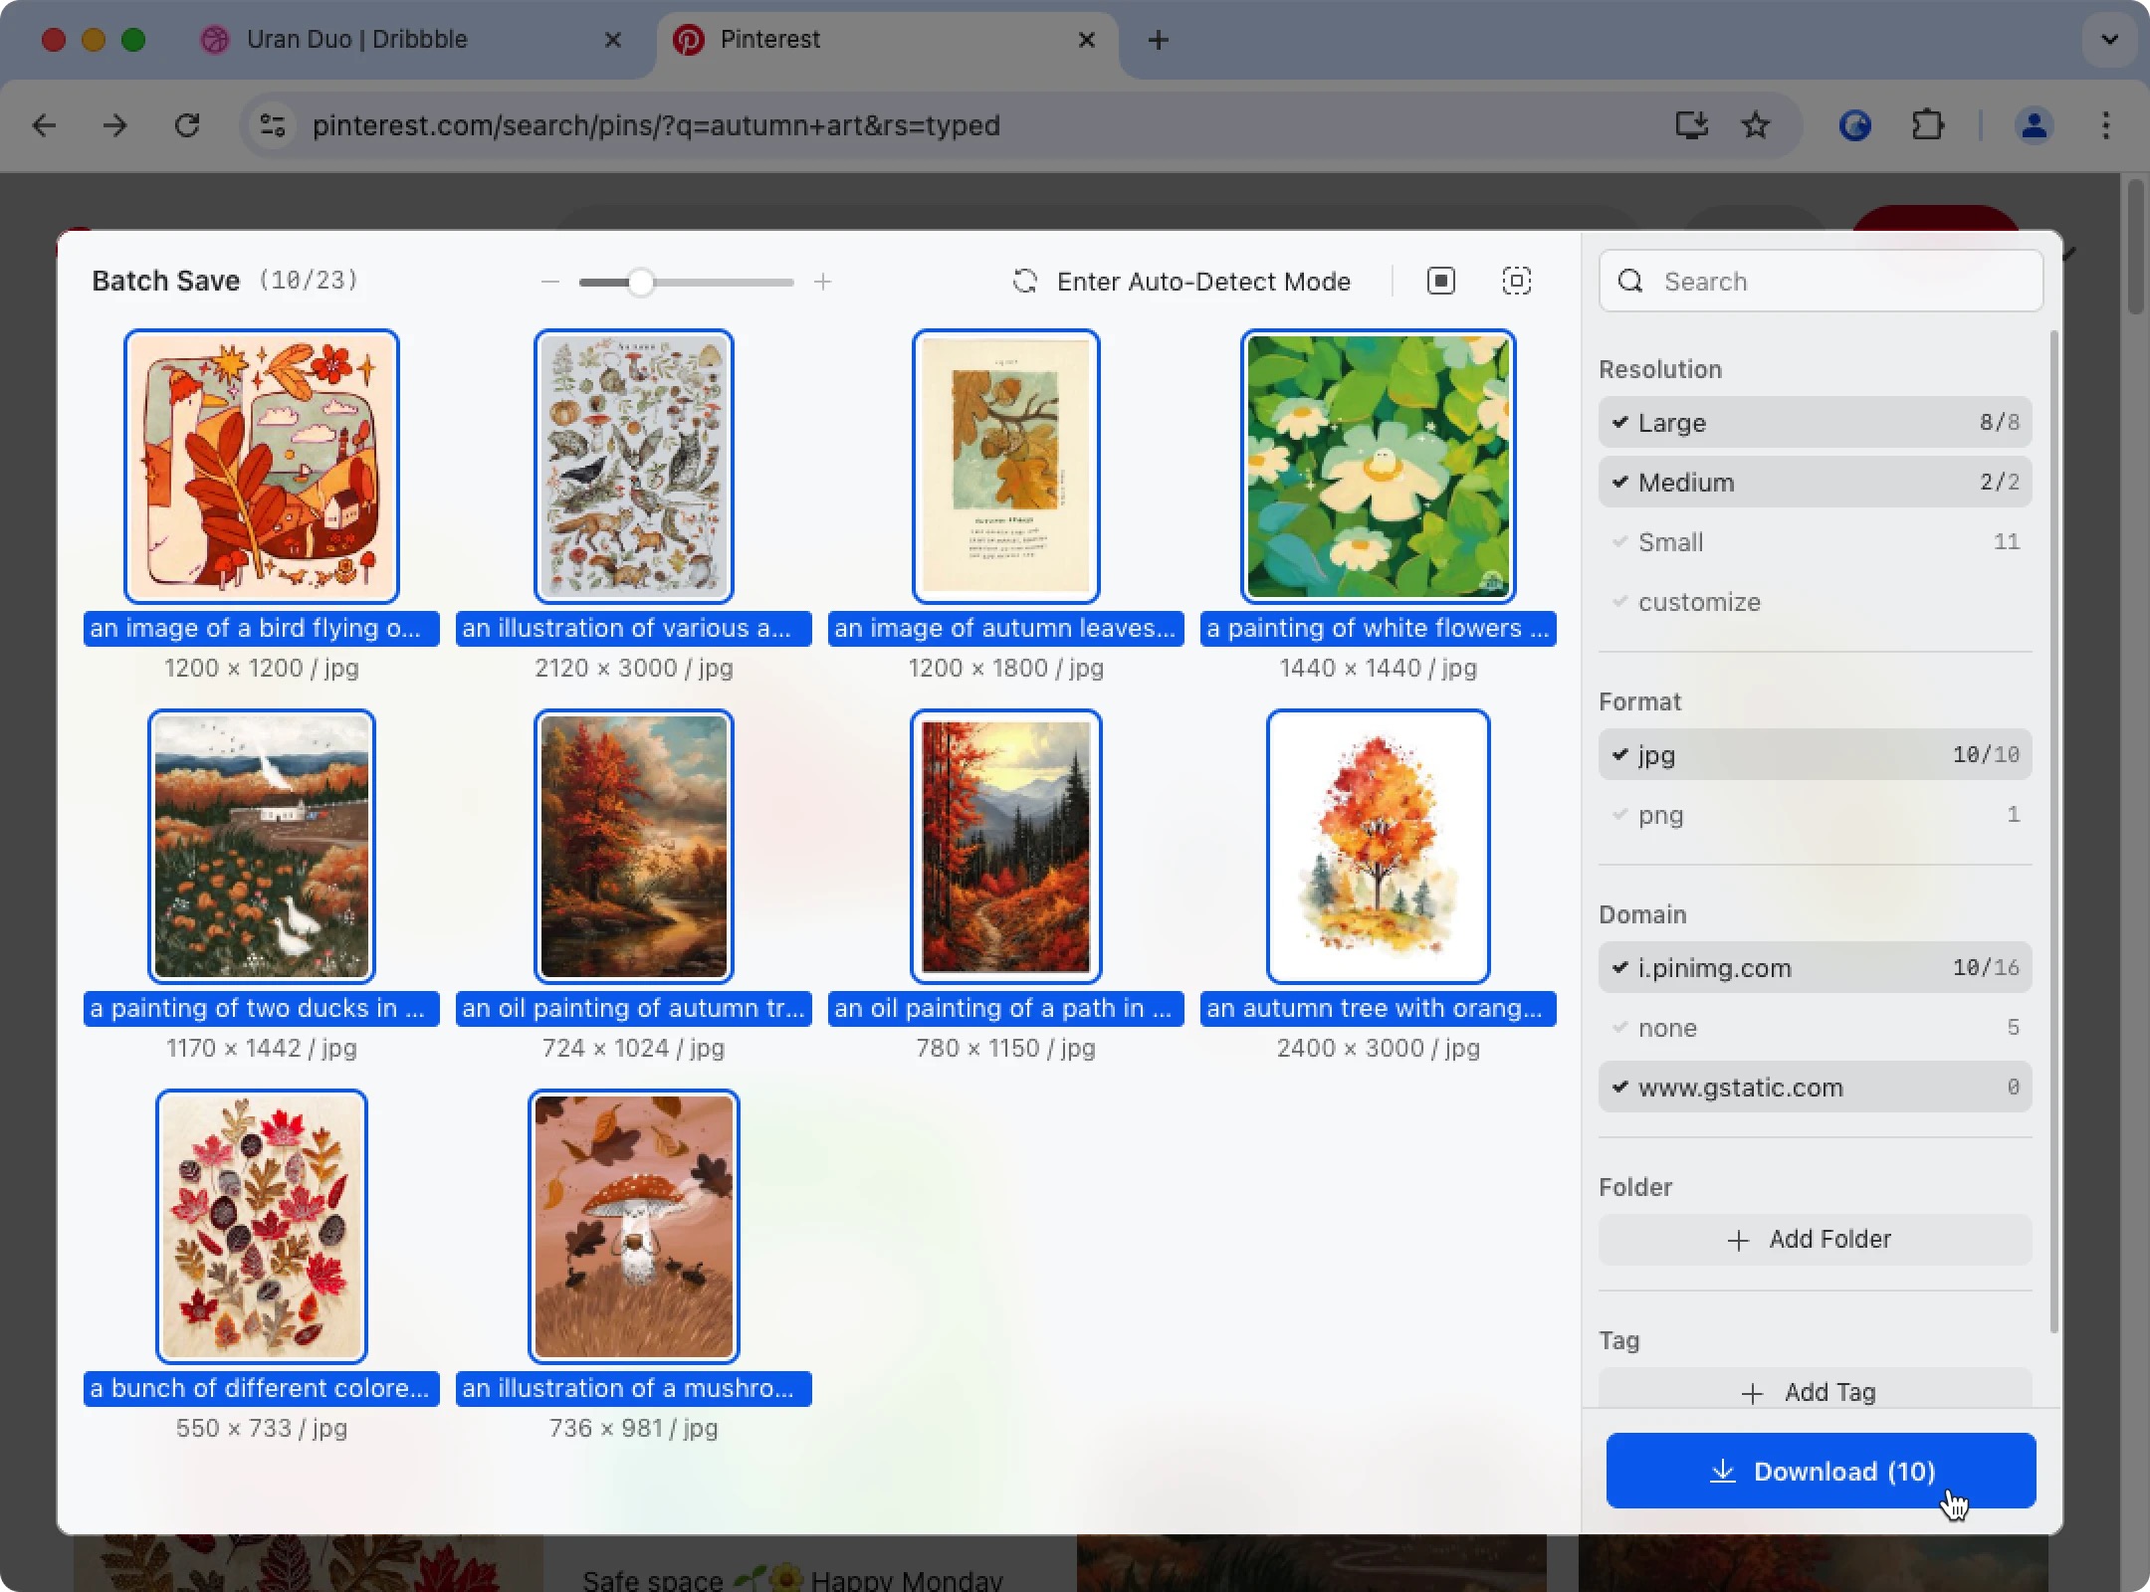Bookmark page with star icon

tap(1756, 125)
